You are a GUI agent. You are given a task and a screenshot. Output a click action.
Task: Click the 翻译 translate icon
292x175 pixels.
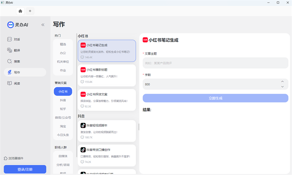click(x=9, y=50)
